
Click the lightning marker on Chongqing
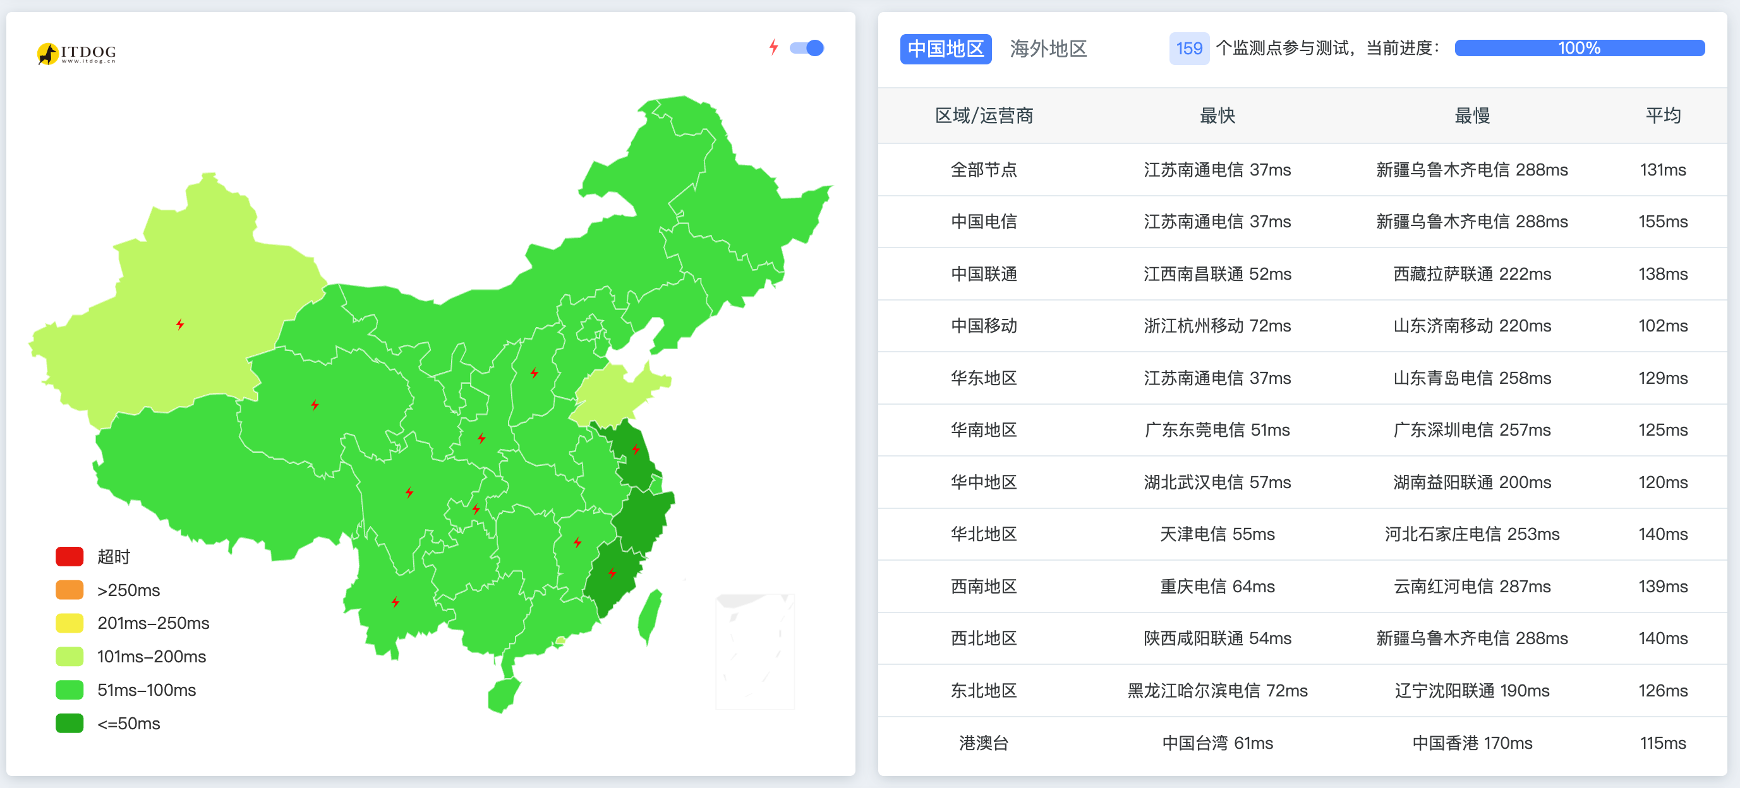pyautogui.click(x=476, y=510)
